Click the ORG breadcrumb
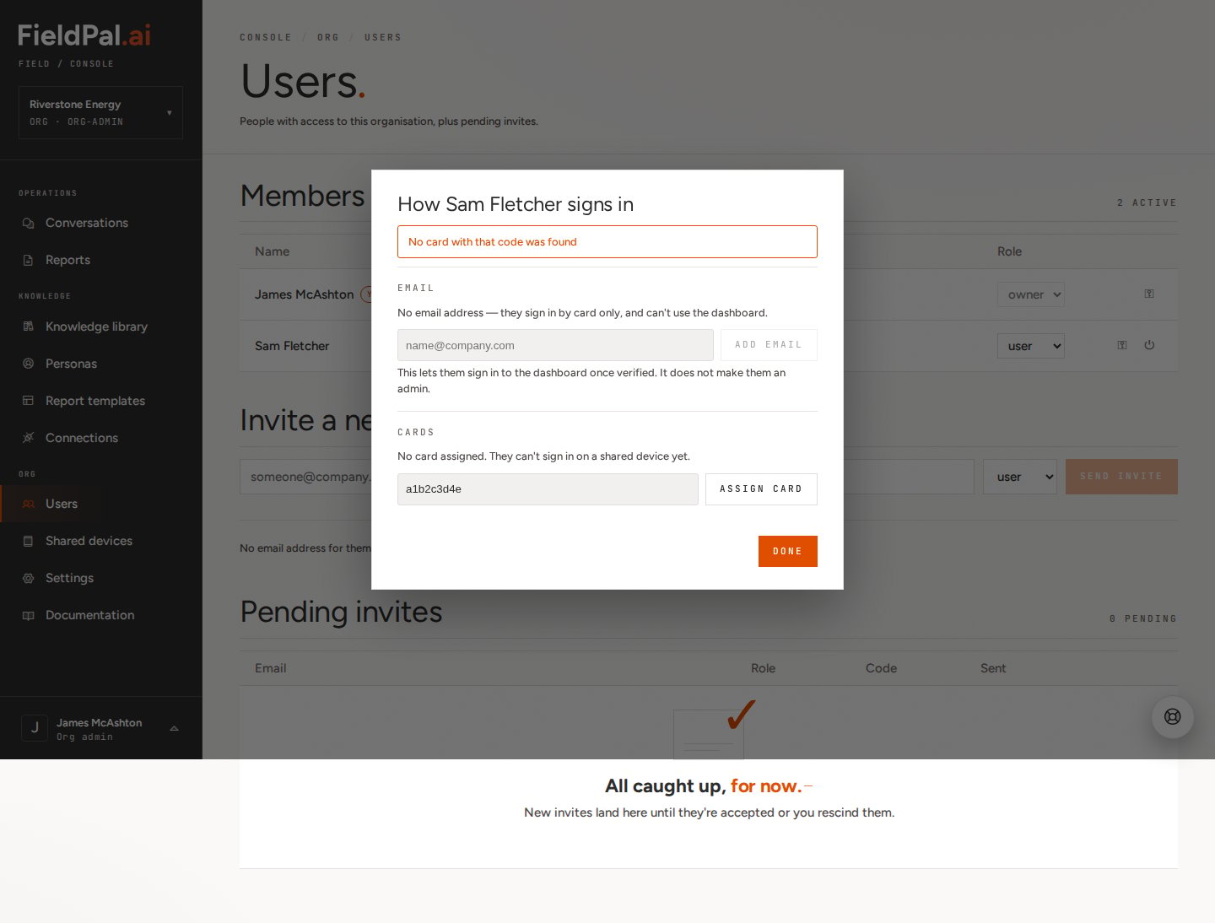The width and height of the screenshot is (1215, 923). [328, 37]
